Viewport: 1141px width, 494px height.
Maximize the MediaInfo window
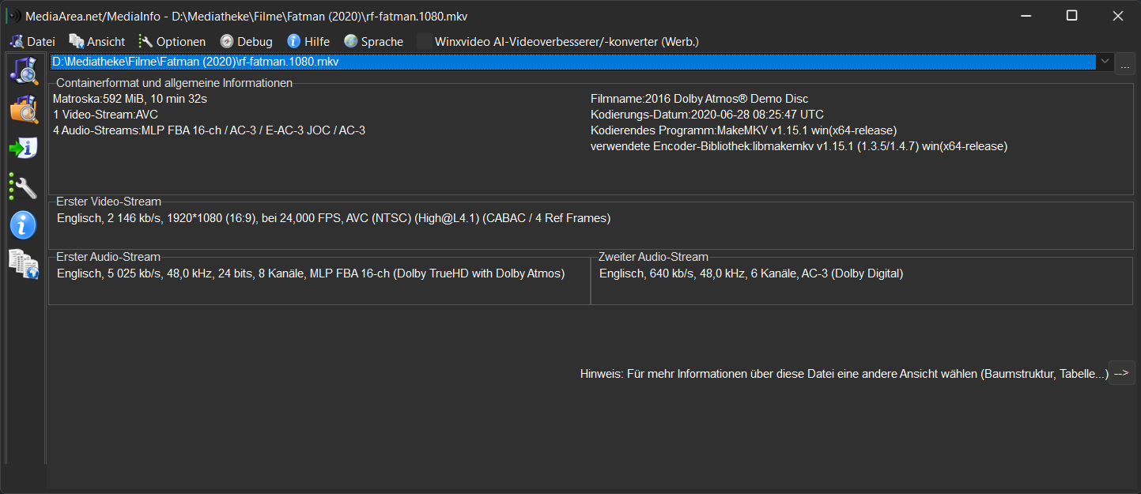[1071, 16]
